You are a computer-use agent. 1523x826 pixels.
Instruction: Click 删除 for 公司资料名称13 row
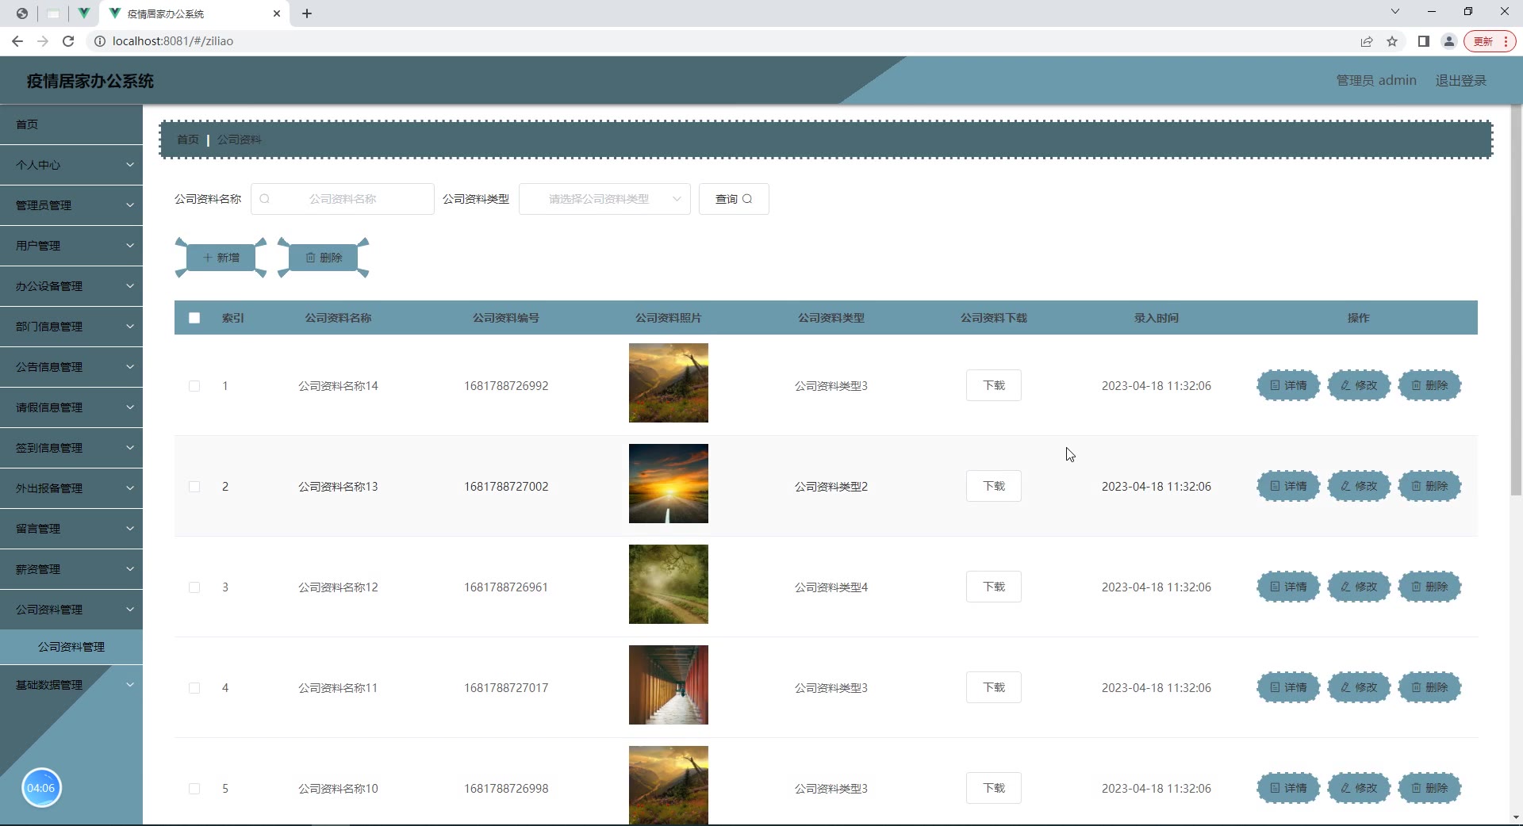pos(1429,486)
